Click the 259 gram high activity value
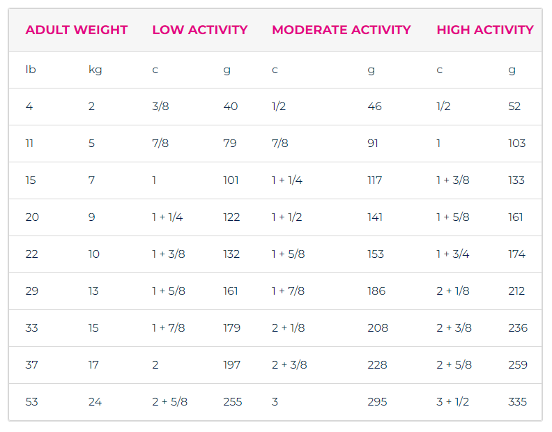Screen dimensions: 552x432 [x=518, y=365]
